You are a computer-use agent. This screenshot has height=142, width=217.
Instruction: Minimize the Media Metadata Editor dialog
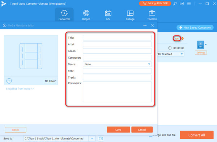[x=145, y=25]
